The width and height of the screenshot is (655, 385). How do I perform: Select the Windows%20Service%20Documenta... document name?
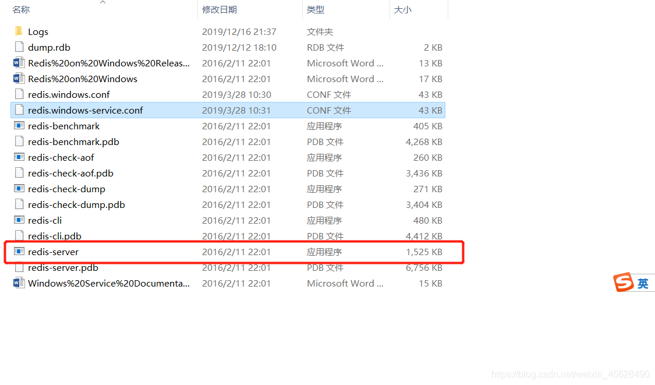click(x=109, y=284)
